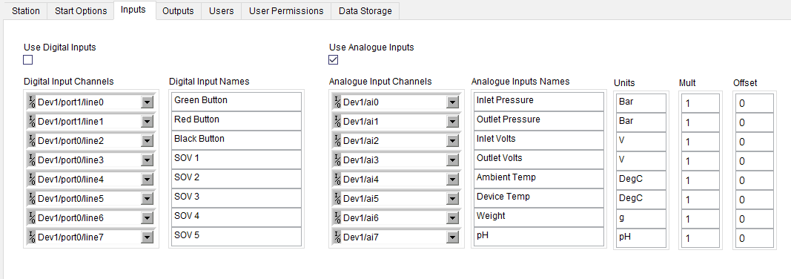Click the I/O icon beside Dev1/port0/line7
Image resolution: width=791 pixels, height=279 pixels.
(32, 237)
